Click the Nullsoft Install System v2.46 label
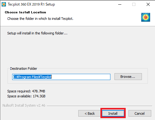The width and height of the screenshot is (155, 120). coord(24,105)
